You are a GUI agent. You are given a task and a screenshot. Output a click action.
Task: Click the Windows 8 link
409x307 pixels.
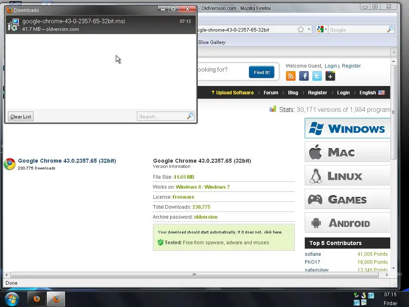click(189, 187)
